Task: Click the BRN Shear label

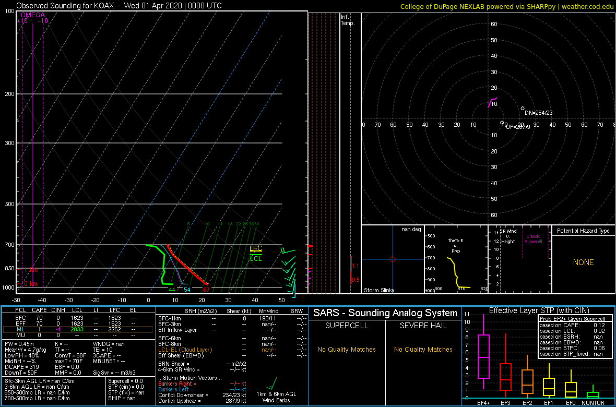Action: coord(174,364)
